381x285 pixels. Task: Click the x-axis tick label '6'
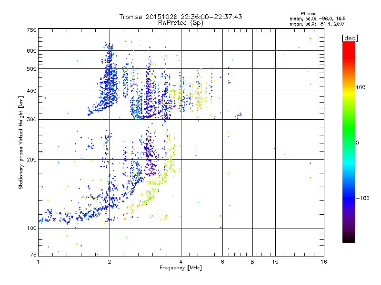[x=222, y=262]
